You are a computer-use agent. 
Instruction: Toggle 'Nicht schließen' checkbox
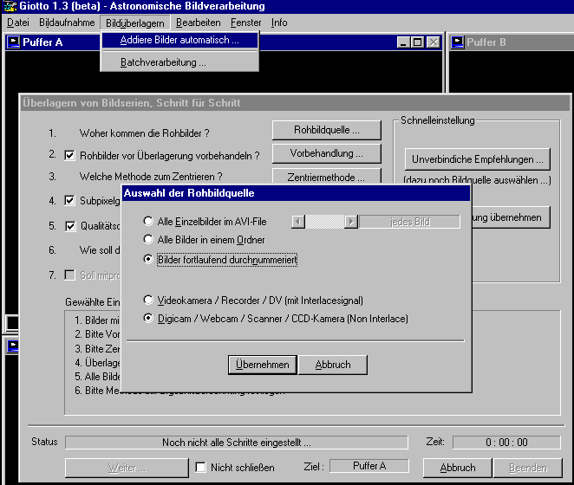201,468
